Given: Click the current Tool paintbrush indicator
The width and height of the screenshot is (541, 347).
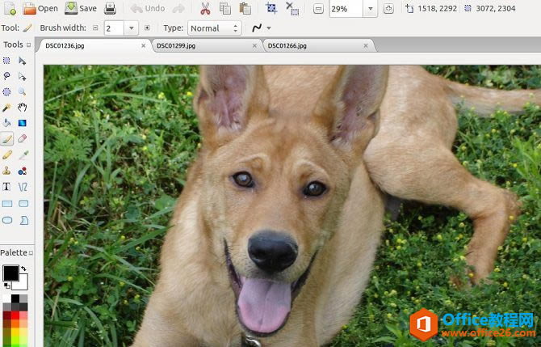Looking at the screenshot, I should [27, 28].
